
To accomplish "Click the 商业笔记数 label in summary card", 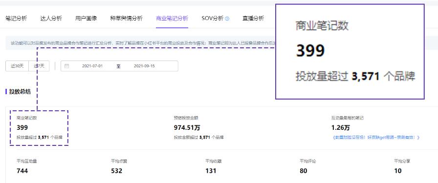I will (x=26, y=118).
